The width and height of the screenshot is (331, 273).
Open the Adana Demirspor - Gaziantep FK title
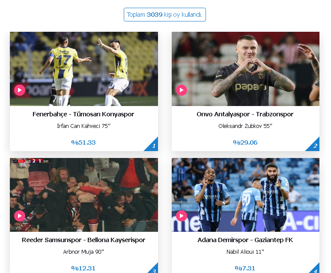pos(245,240)
